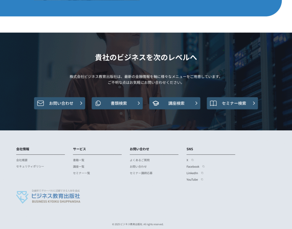This screenshot has height=229, width=292.
Task: Click external link icon beside Facebook
Action: tap(203, 167)
